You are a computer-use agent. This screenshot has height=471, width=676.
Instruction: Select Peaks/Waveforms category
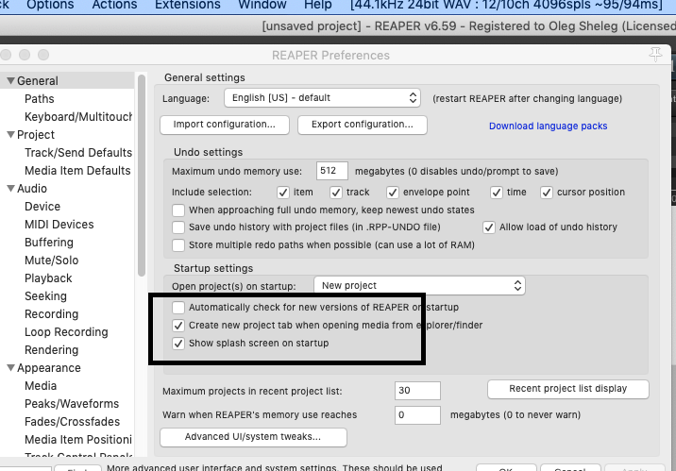(x=72, y=404)
